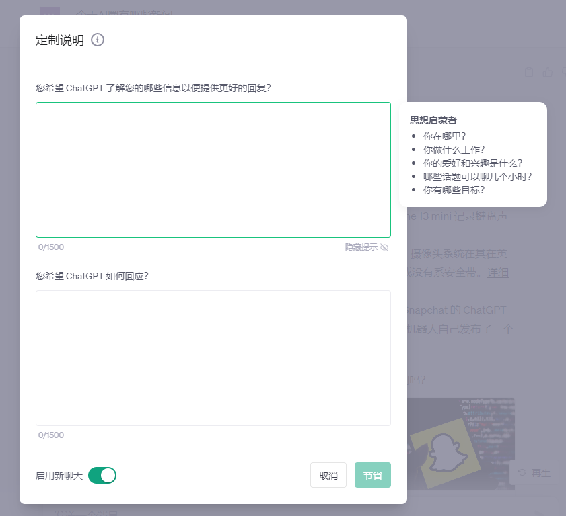This screenshot has height=516, width=566.
Task: Click the second 0/1500 counter under response box
Action: click(51, 435)
